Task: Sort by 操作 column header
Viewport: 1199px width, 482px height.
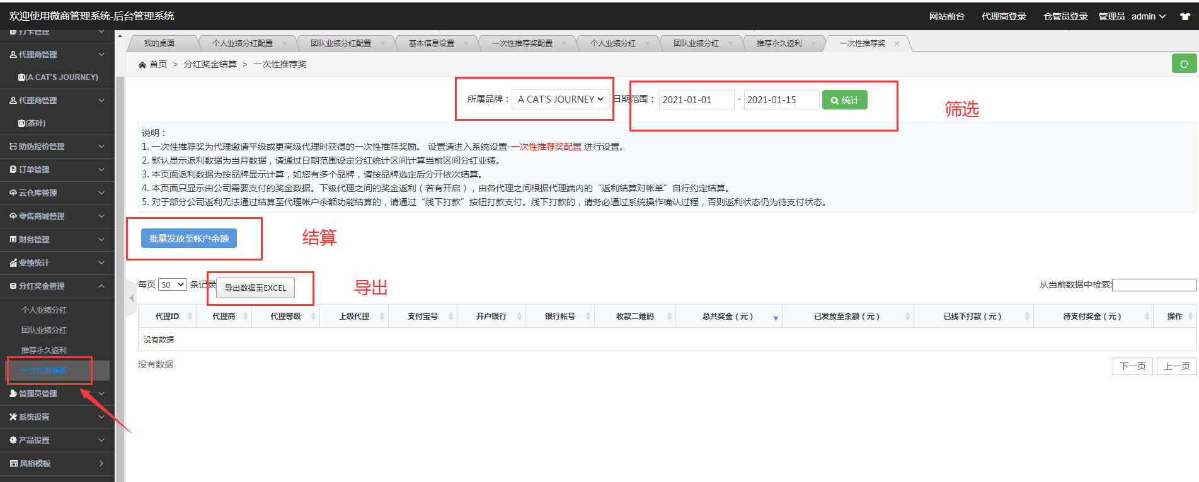Action: (1175, 317)
